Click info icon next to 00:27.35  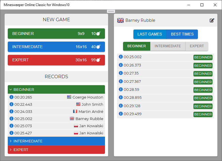[x=121, y=73]
